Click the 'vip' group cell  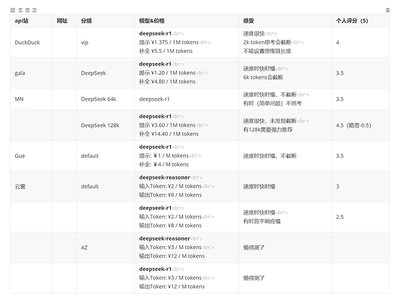click(x=84, y=42)
